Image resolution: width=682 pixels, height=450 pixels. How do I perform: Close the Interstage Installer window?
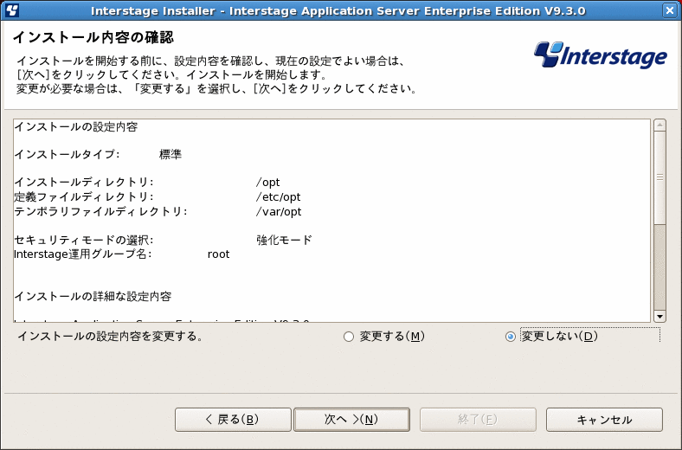[x=670, y=10]
